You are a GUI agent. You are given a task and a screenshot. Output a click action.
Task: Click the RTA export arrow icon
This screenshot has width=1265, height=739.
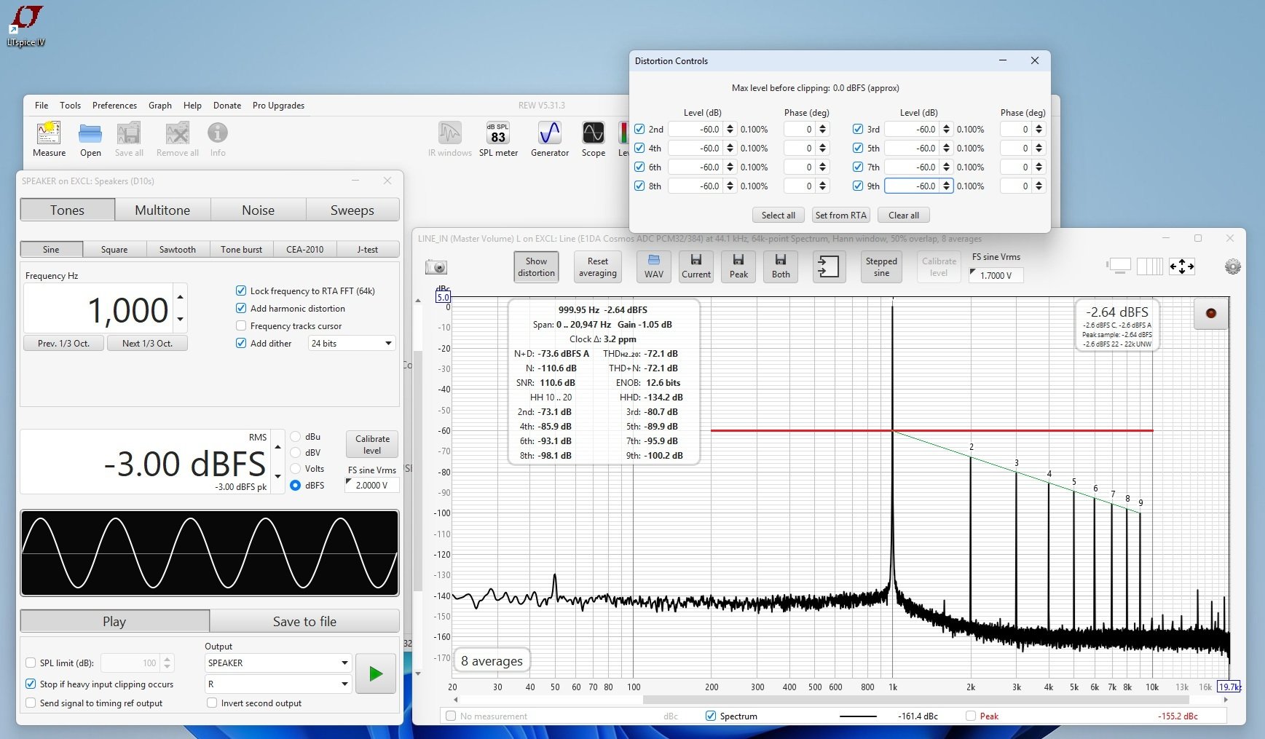[x=829, y=267]
